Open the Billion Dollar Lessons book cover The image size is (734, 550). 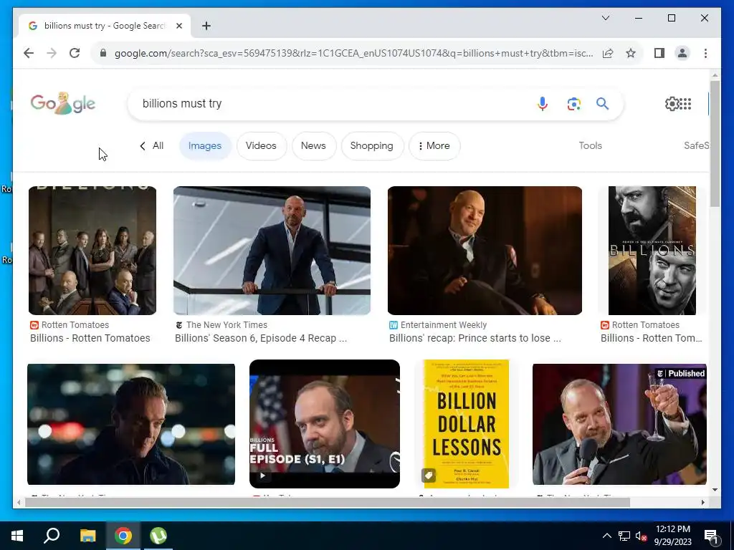466,424
